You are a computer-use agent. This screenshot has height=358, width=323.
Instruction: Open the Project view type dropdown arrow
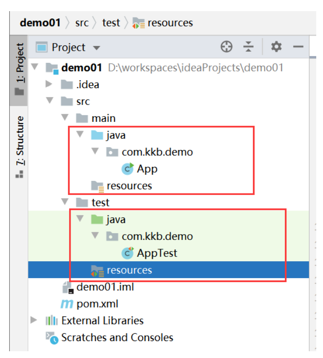click(97, 48)
